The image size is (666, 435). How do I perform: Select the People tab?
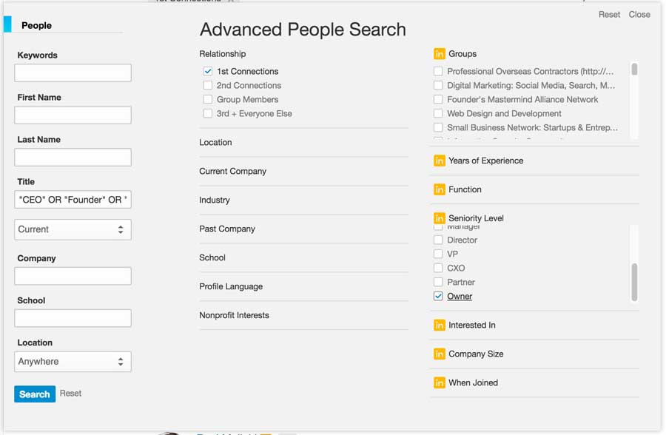(36, 25)
